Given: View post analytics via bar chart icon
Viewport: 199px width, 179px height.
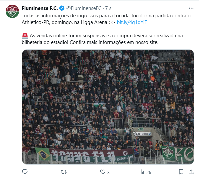Looking at the screenshot, I should [x=142, y=172].
